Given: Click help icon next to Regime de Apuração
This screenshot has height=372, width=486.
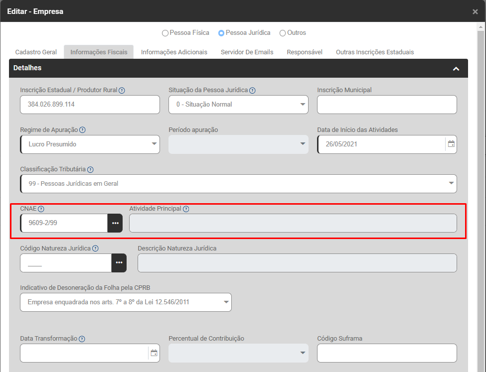Looking at the screenshot, I should coord(83,130).
